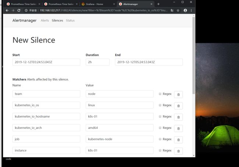This screenshot has width=239, height=167.
Task: Click the Duration input field
Action: pos(97,62)
